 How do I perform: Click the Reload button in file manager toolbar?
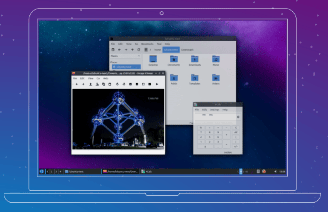139,50
